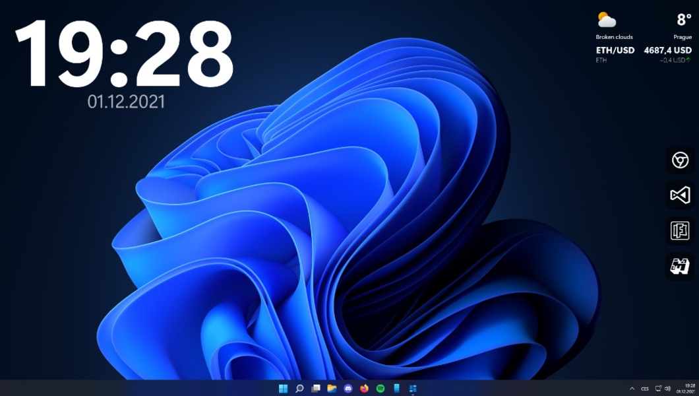The width and height of the screenshot is (699, 396).
Task: Open Visual Studio from the side dock
Action: click(680, 195)
